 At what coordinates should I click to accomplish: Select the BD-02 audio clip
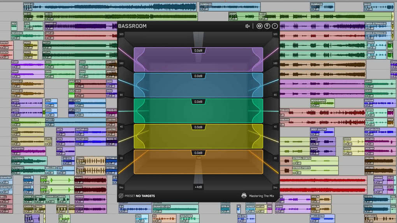tap(121, 16)
